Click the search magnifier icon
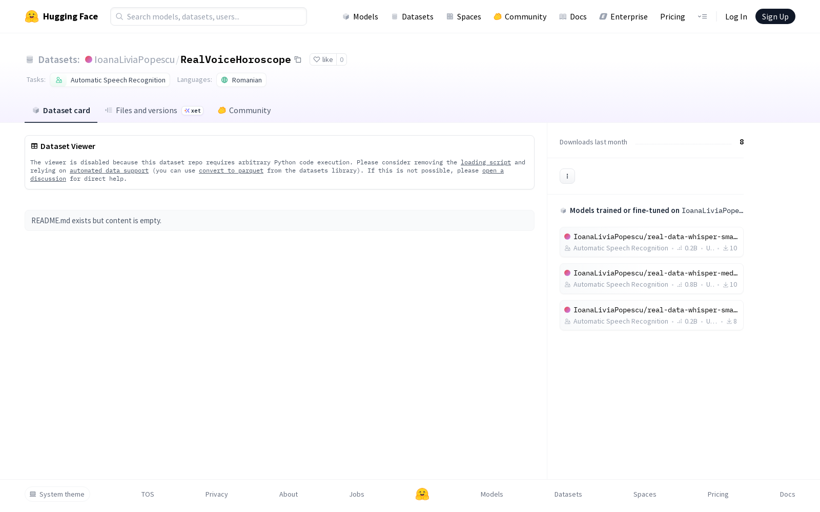The height and width of the screenshot is (512, 820). (119, 16)
